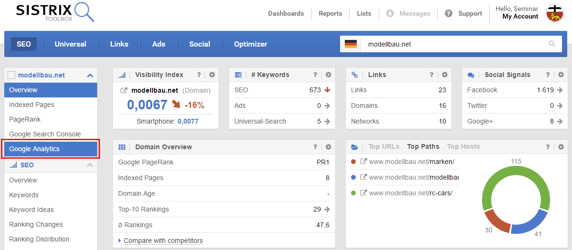Image resolution: width=572 pixels, height=250 pixels.
Task: Open Dashboards in top navigation
Action: (286, 13)
